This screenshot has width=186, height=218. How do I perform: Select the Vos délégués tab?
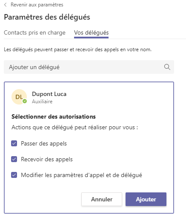(91, 33)
